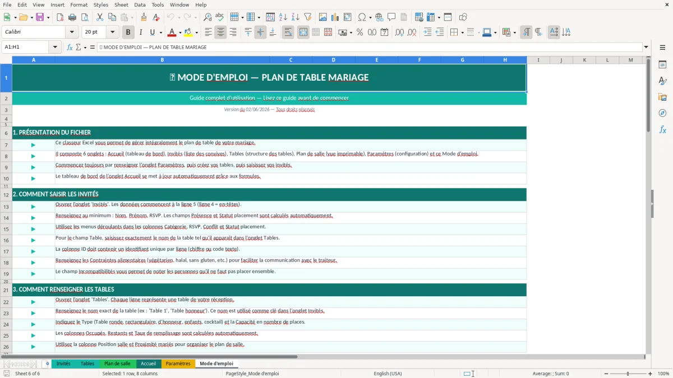Viewport: 673px width, 378px height.
Task: Click the Clear Direct Formatting icon
Action: (x=156, y=17)
